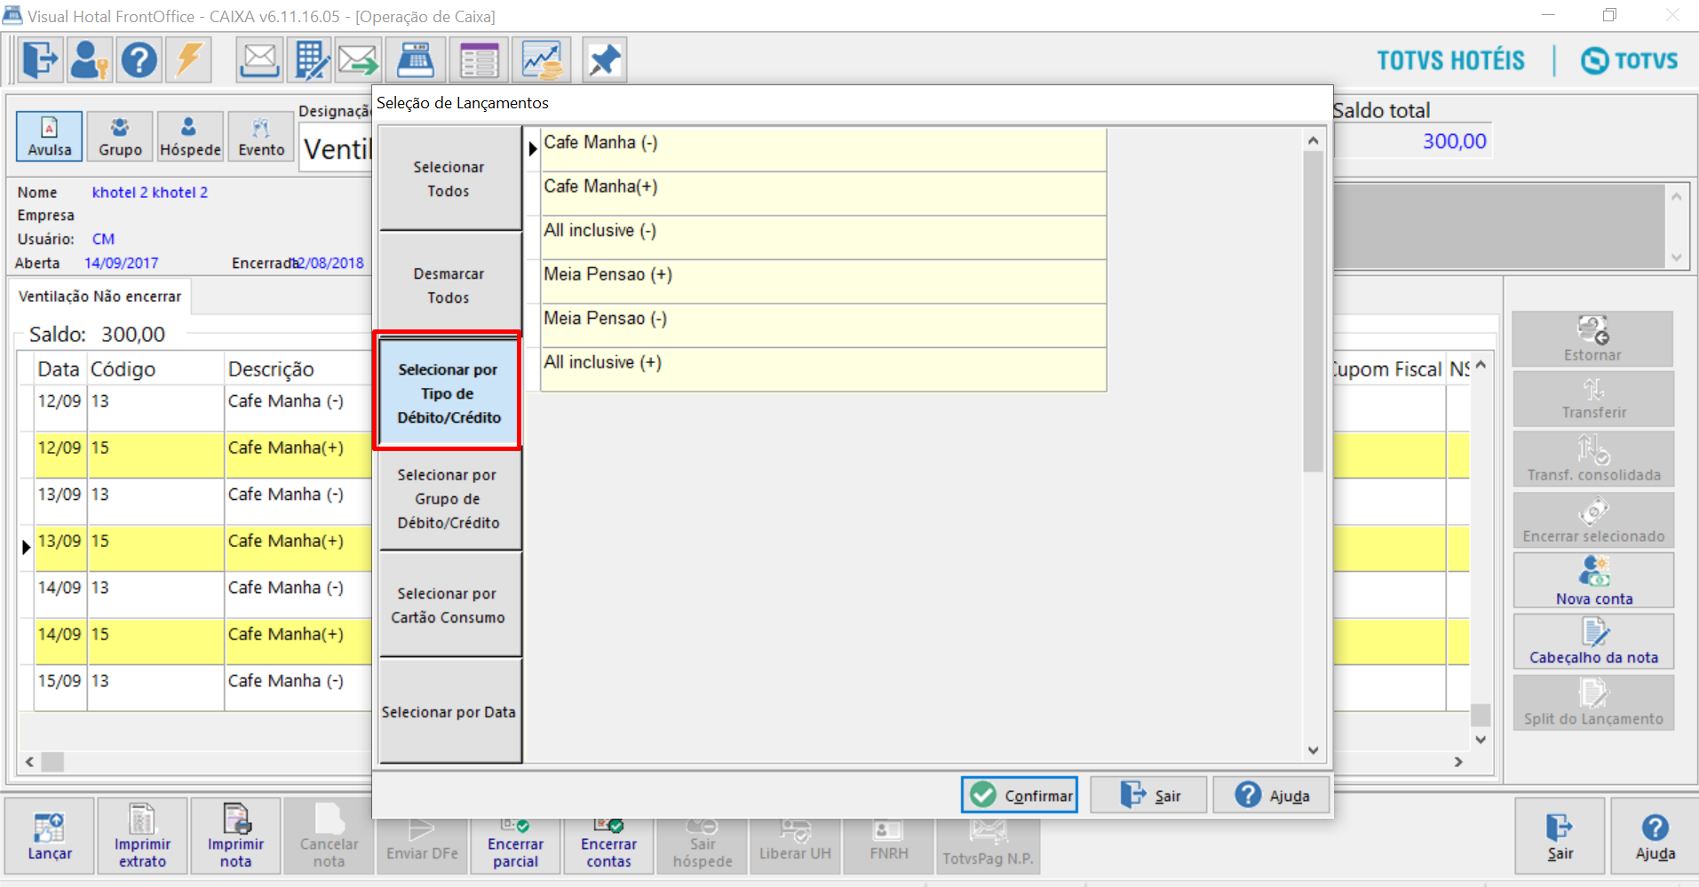The image size is (1699, 887).
Task: Click the Descrição column header
Action: (x=298, y=368)
